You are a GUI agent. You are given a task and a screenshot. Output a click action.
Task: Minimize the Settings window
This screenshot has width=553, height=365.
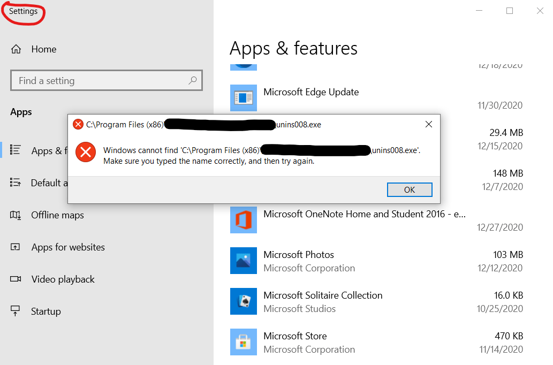pos(479,11)
